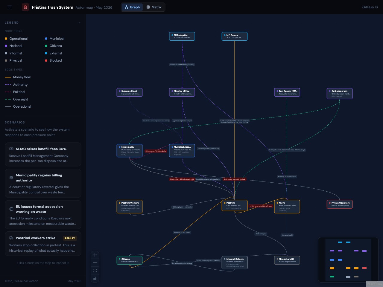The height and width of the screenshot is (287, 383).
Task: Select the EU Delegation node
Action: [182, 36]
